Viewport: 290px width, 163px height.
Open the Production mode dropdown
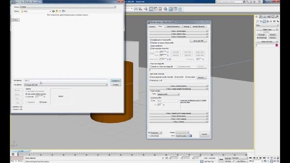pyautogui.click(x=156, y=133)
